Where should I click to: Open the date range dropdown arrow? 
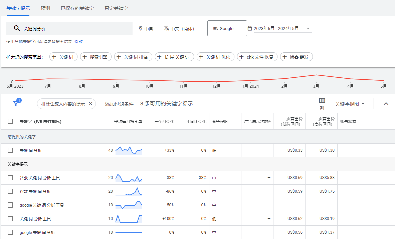[x=308, y=28]
